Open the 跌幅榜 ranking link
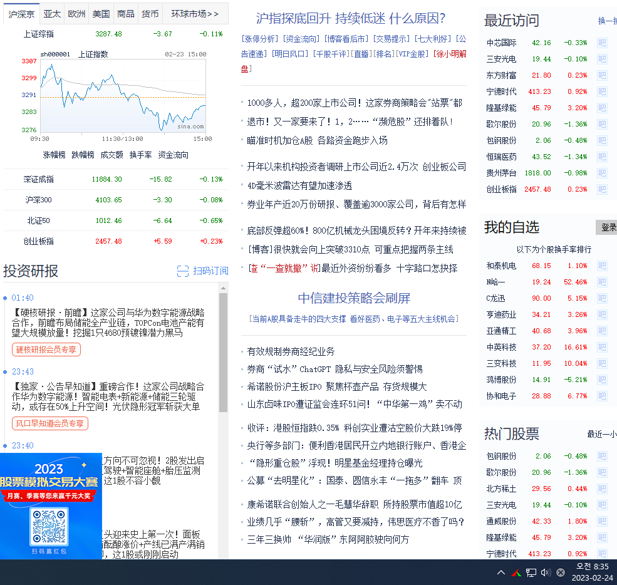This screenshot has height=585, width=617. tap(83, 155)
